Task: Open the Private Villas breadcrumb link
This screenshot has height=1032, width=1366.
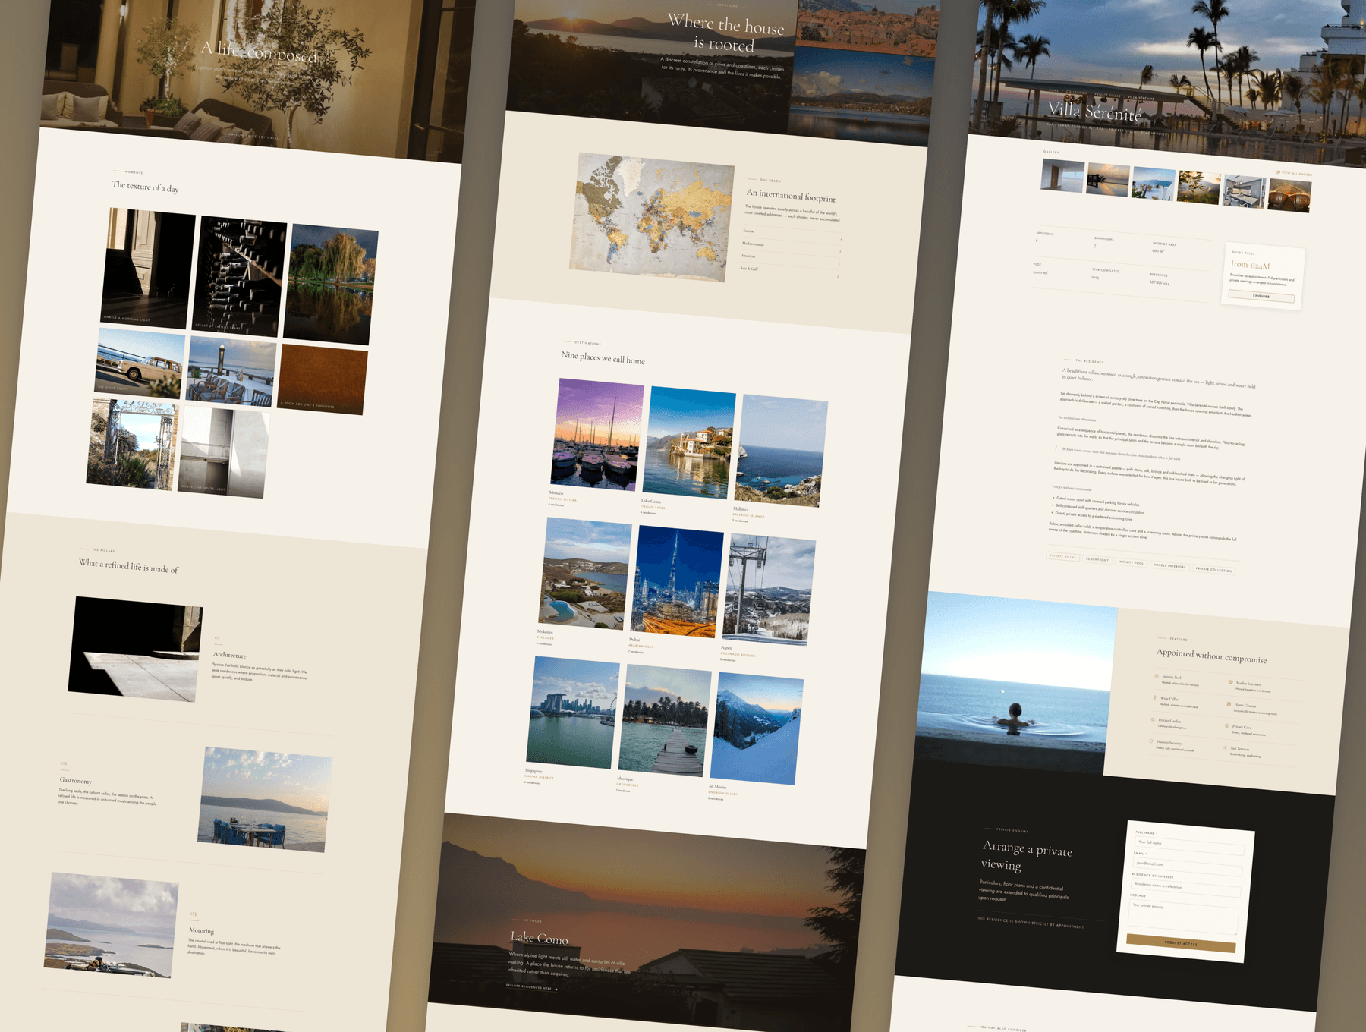Action: [x=1107, y=96]
